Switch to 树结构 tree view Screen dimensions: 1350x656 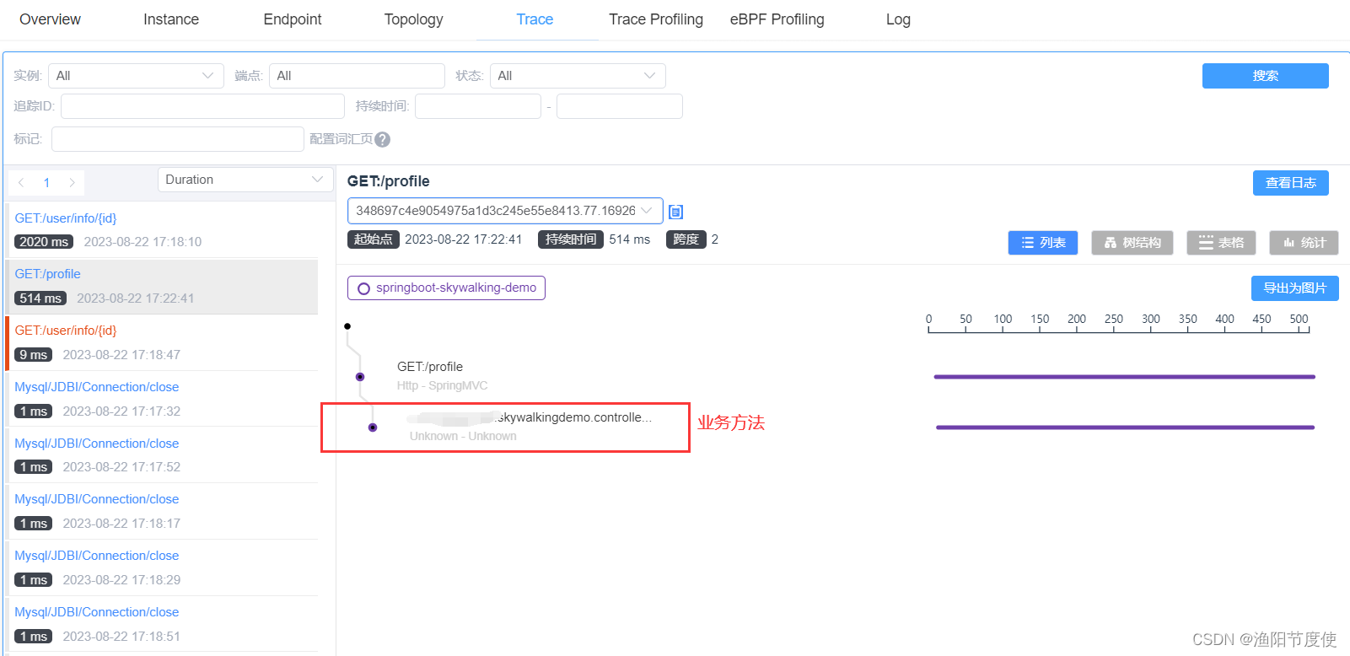(x=1132, y=243)
